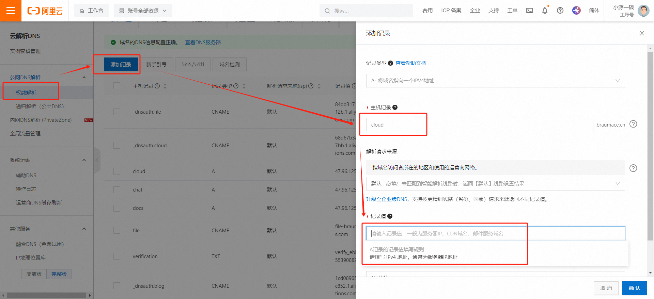Click the purple star AI assistant icon
The height and width of the screenshot is (299, 654).
(576, 11)
